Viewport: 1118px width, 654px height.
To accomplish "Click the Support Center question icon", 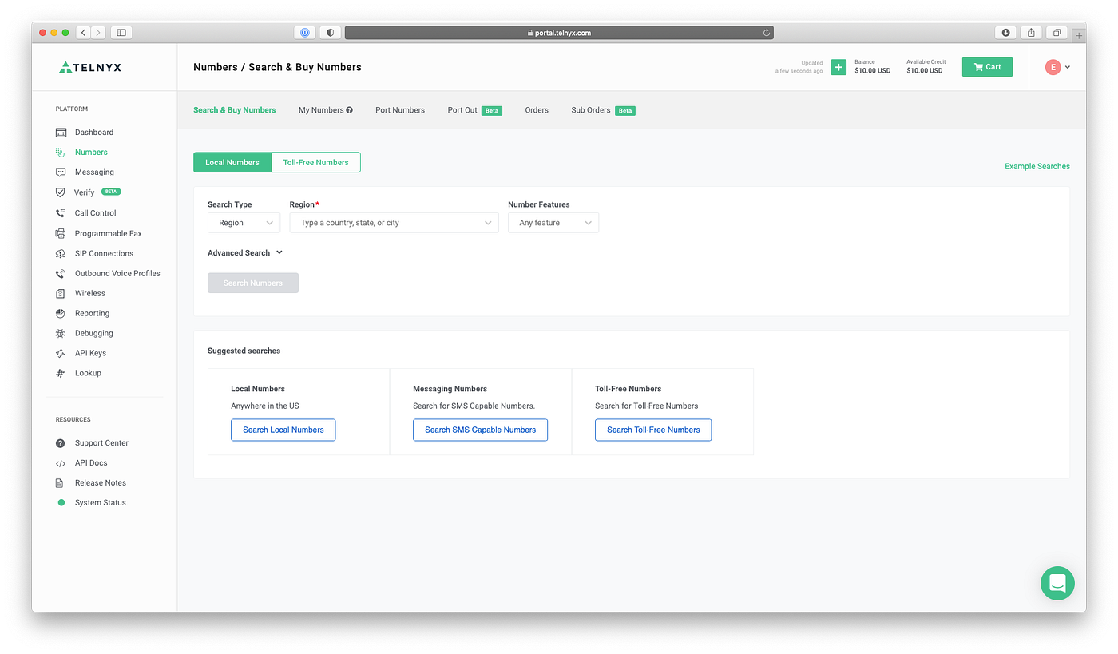I will [61, 443].
